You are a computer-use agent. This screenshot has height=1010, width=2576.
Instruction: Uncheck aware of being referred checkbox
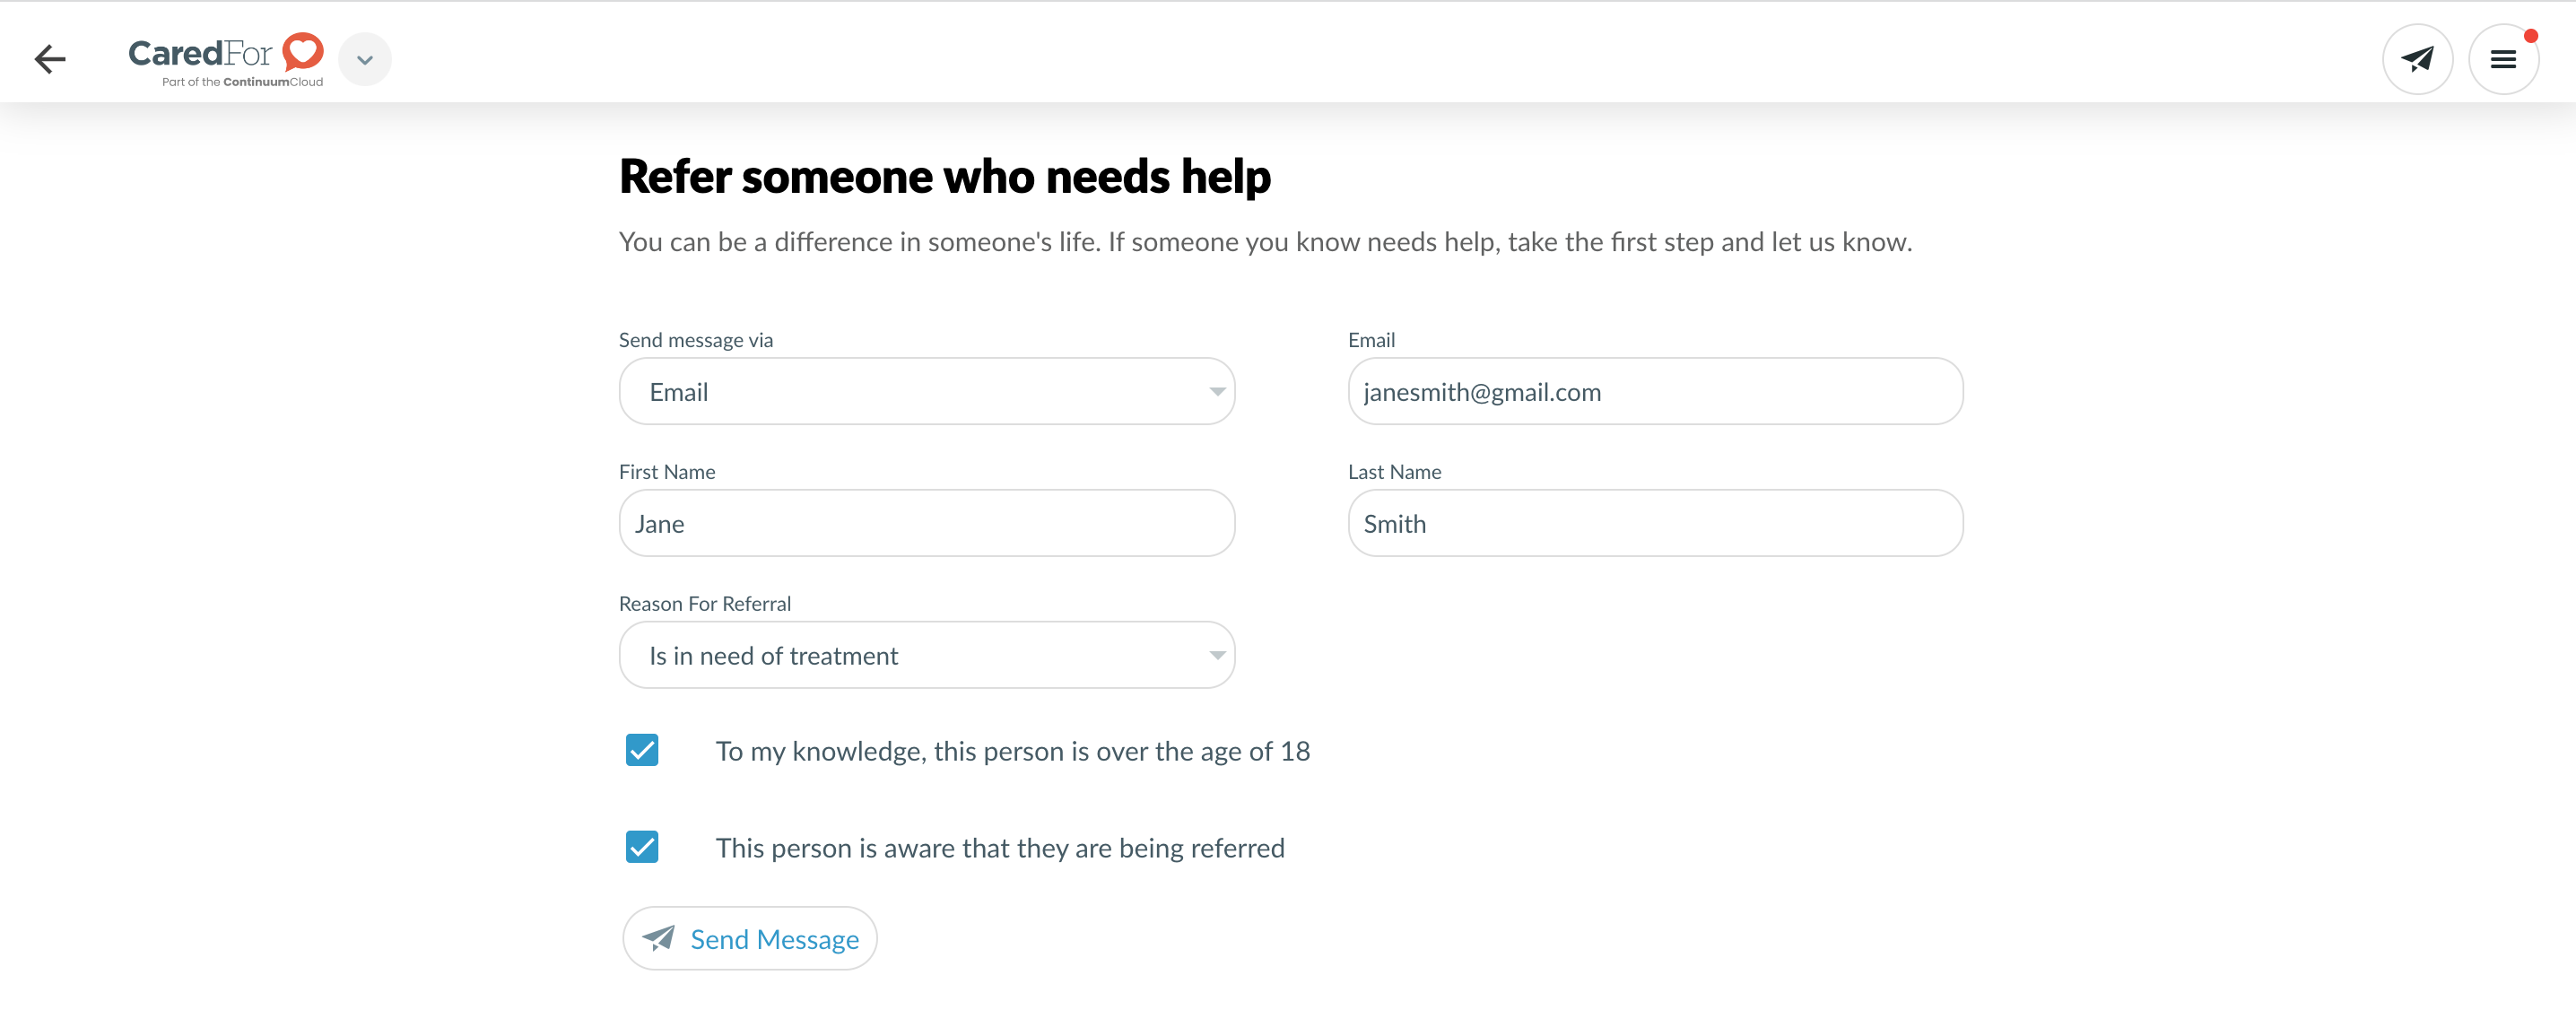pyautogui.click(x=642, y=847)
